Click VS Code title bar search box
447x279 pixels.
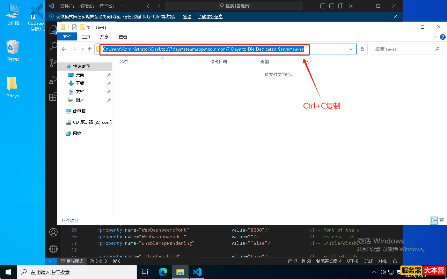pyautogui.click(x=234, y=6)
